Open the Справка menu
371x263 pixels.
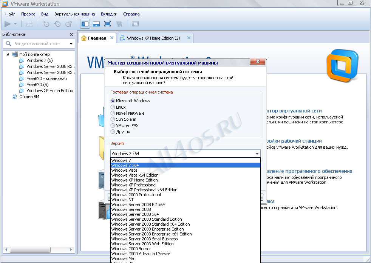(x=131, y=14)
